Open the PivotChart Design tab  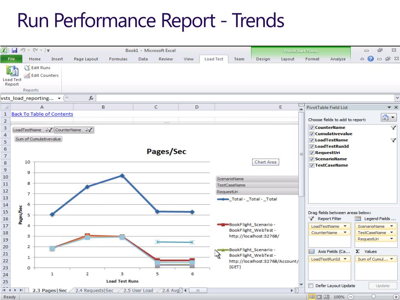pyautogui.click(x=263, y=59)
